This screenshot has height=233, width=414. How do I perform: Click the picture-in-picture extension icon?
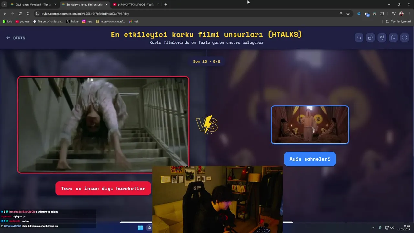pyautogui.click(x=367, y=14)
